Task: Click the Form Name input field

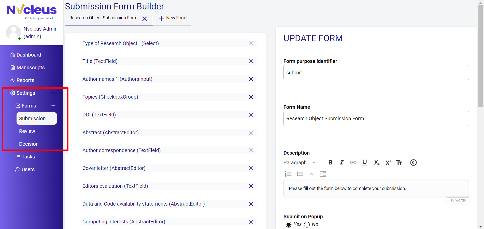Action: click(x=376, y=118)
